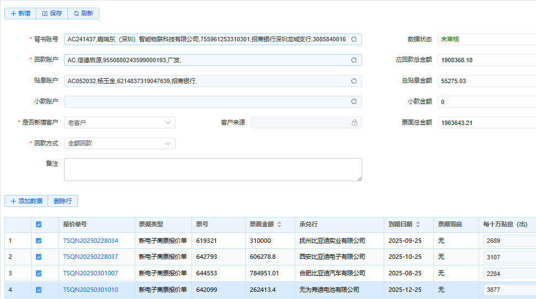Click search icon in 贴息账户 field
The image size is (536, 299).
pos(354,81)
